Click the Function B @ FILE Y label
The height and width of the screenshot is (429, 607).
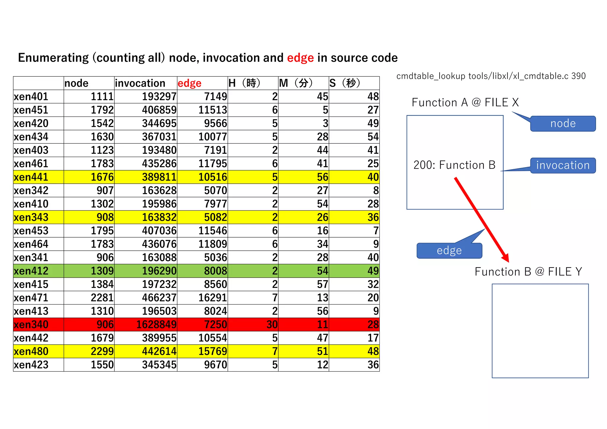pos(528,272)
